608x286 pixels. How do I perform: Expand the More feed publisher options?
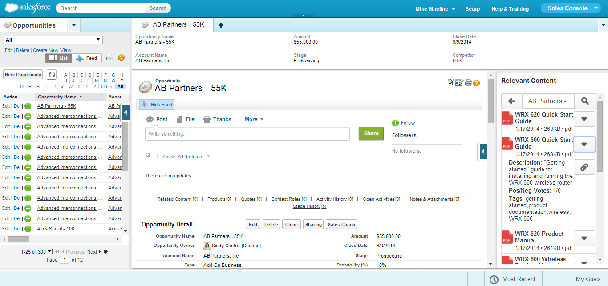click(254, 119)
